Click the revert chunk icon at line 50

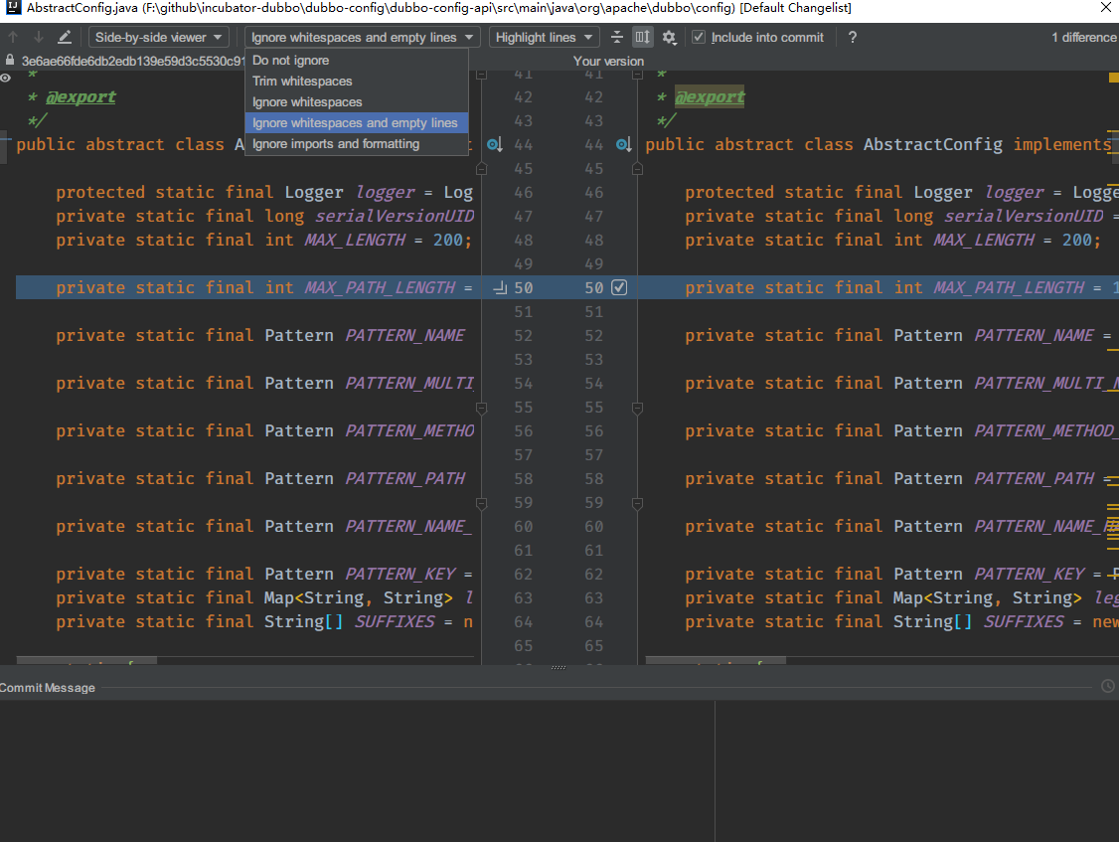(500, 288)
